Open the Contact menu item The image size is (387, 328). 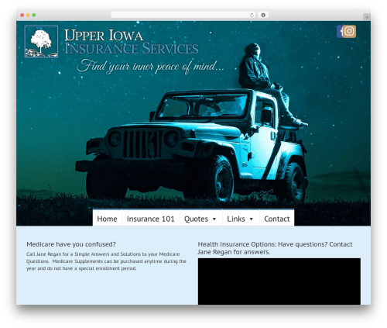click(277, 219)
